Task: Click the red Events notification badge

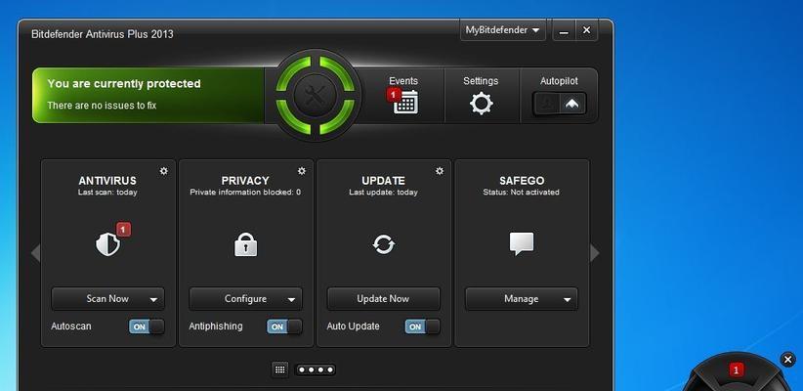Action: [394, 95]
